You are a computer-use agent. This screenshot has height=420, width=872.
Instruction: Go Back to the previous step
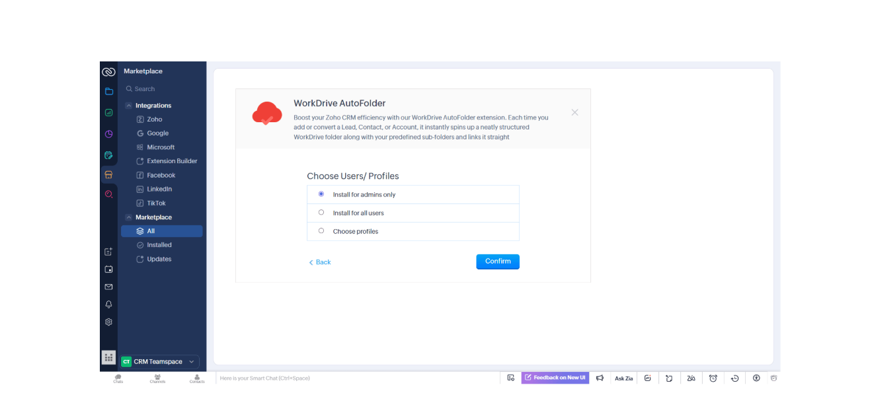pos(320,262)
